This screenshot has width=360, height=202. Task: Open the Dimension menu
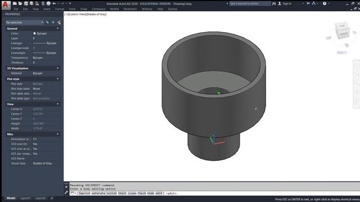[x=98, y=9]
